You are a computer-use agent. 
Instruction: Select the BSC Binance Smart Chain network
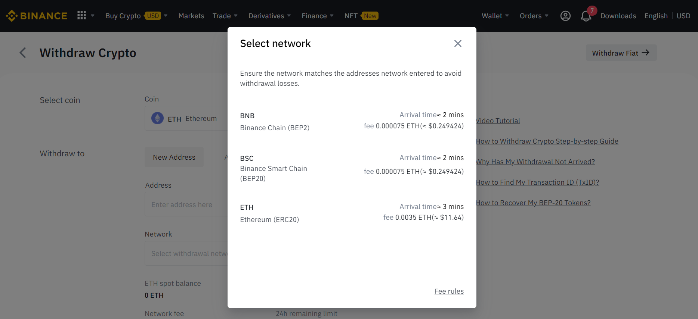coord(352,168)
